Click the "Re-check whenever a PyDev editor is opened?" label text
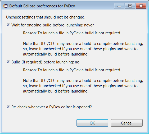 pyautogui.click(x=52, y=107)
